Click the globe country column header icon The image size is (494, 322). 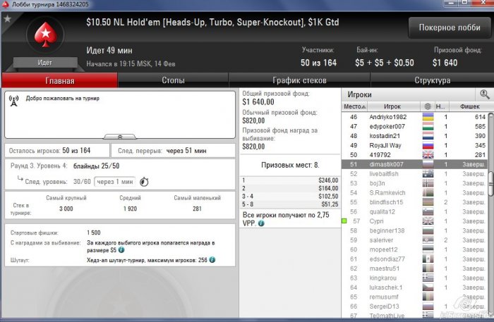pos(428,106)
